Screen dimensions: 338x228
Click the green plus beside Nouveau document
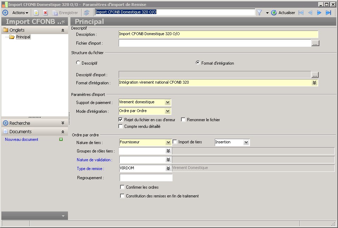(61, 139)
